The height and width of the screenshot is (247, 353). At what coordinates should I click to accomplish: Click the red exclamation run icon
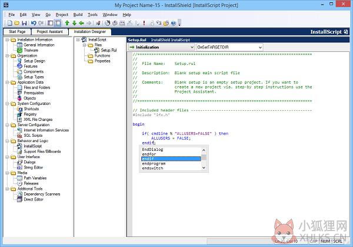144,23
